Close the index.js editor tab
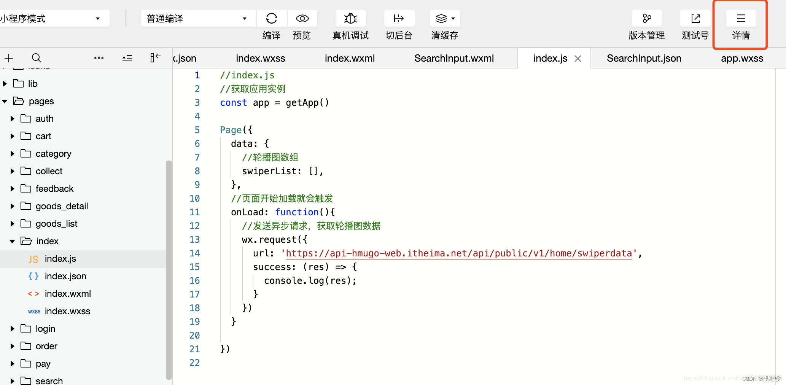 tap(578, 59)
